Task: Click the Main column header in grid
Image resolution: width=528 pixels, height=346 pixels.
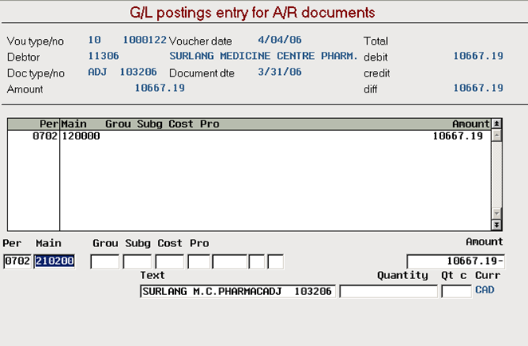Action: pyautogui.click(x=73, y=124)
